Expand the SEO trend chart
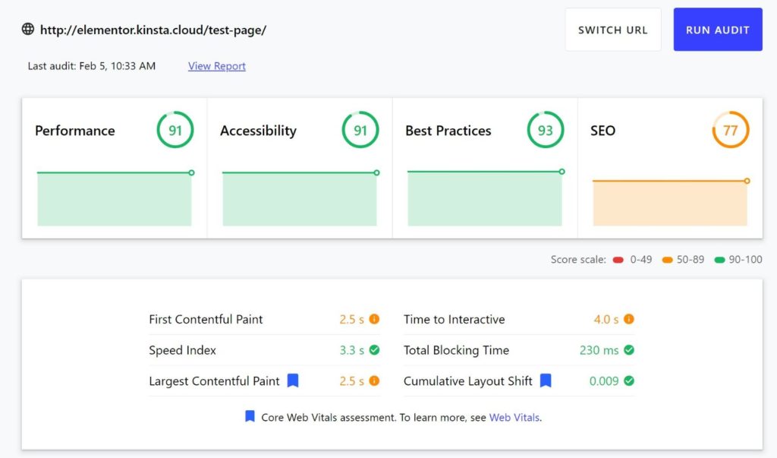 click(669, 201)
